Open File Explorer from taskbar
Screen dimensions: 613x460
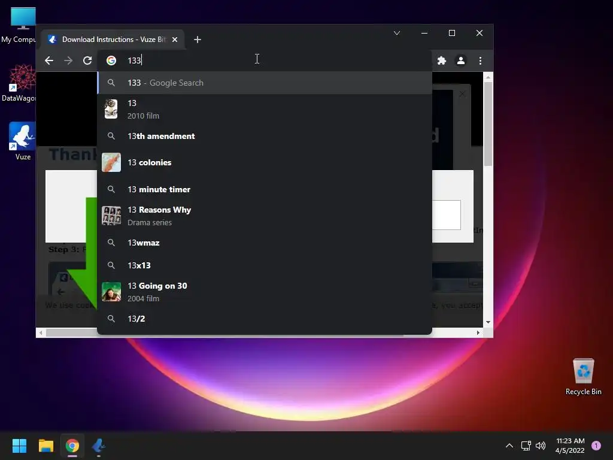[45, 446]
